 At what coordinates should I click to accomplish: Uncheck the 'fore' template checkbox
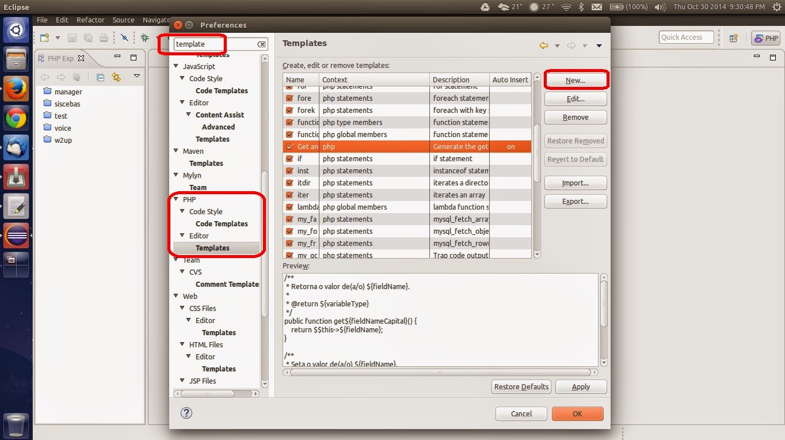(x=289, y=98)
